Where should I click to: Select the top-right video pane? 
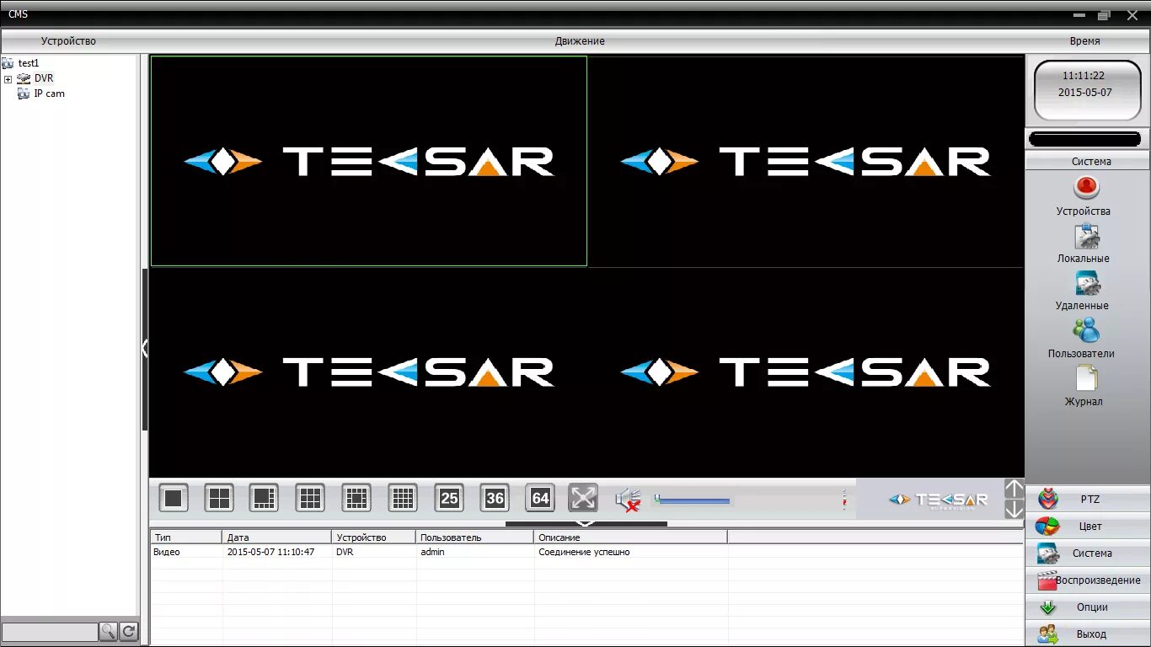tap(806, 161)
